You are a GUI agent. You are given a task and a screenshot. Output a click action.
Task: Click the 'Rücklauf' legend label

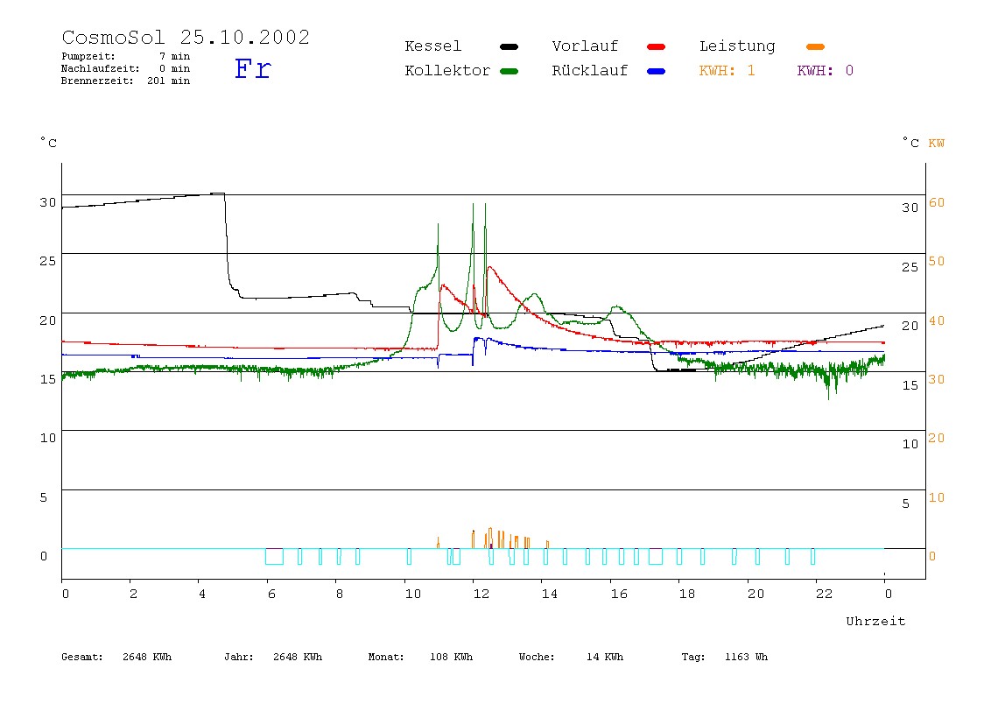(x=590, y=71)
